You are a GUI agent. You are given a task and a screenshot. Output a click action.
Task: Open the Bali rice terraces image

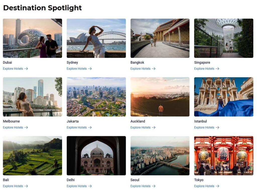(32, 155)
